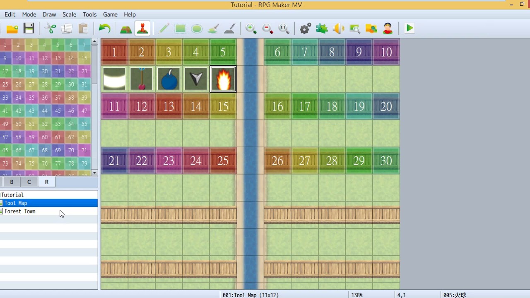Select the Ellipse drawing tool
Screen dimensions: 530x298
point(197,29)
